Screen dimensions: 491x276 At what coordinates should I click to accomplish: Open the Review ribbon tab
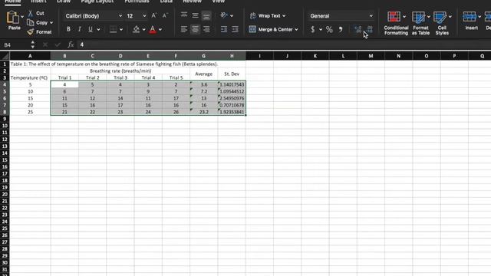click(x=192, y=2)
